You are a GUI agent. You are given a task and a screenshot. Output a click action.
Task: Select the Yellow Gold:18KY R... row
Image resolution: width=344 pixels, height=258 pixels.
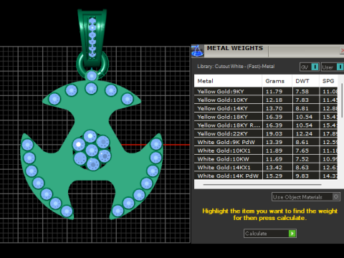266,125
